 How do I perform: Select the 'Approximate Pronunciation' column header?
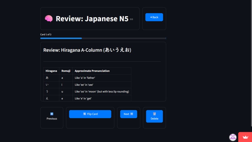click(x=102, y=71)
